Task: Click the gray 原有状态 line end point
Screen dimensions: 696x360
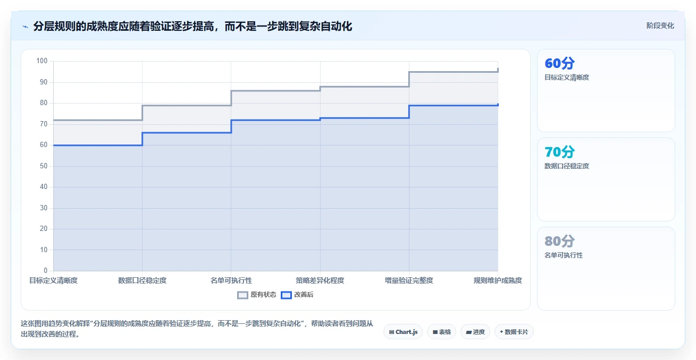Action: pyautogui.click(x=498, y=70)
